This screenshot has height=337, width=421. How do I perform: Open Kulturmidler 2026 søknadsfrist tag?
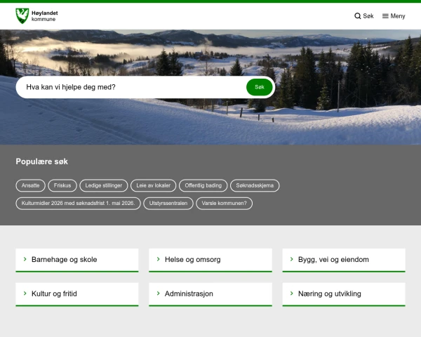pyautogui.click(x=77, y=203)
